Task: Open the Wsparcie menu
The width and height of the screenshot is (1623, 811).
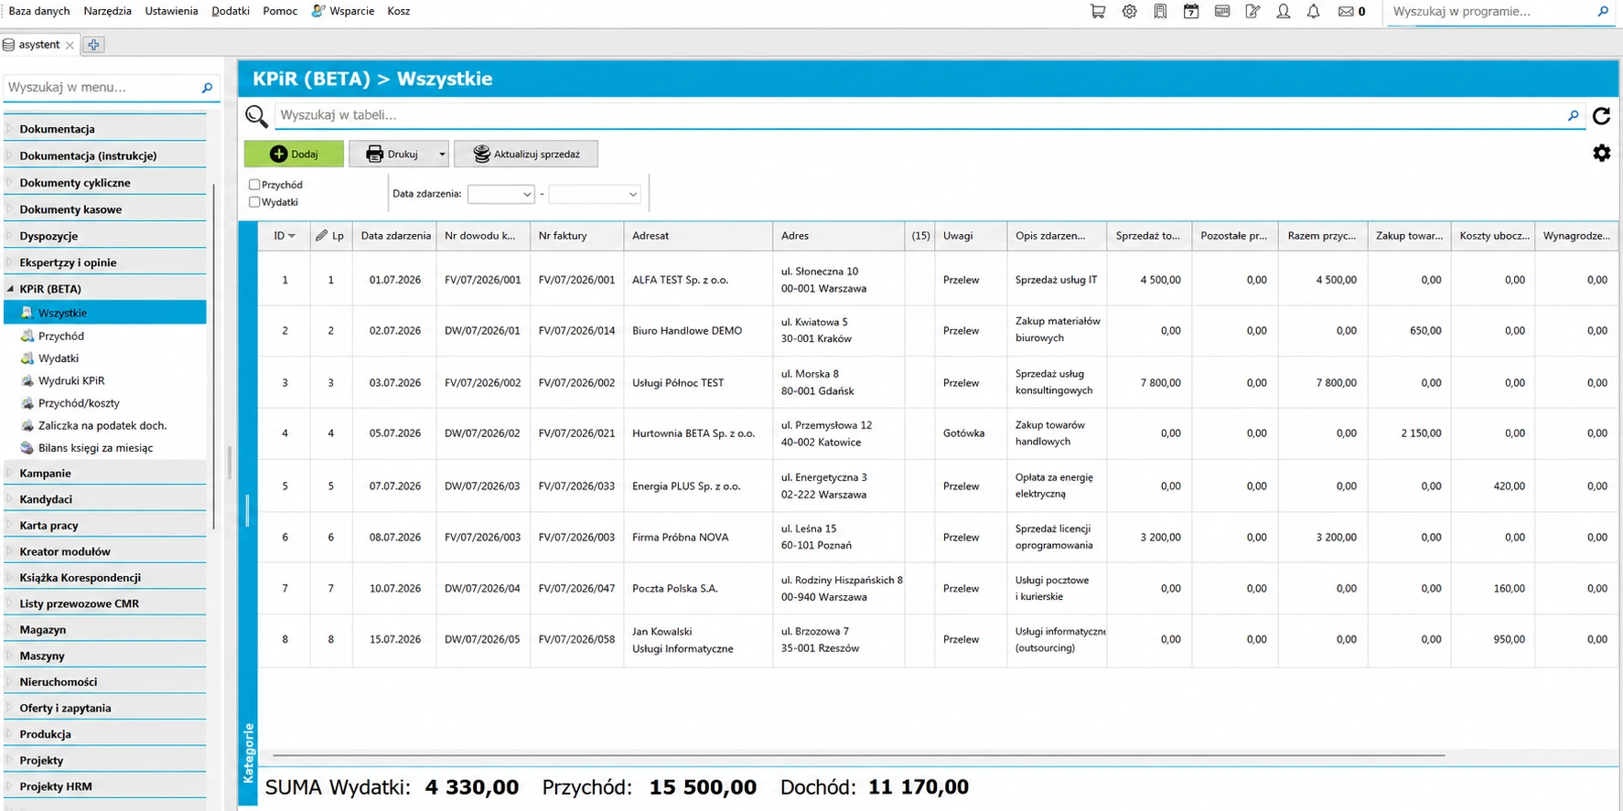Action: 343,11
